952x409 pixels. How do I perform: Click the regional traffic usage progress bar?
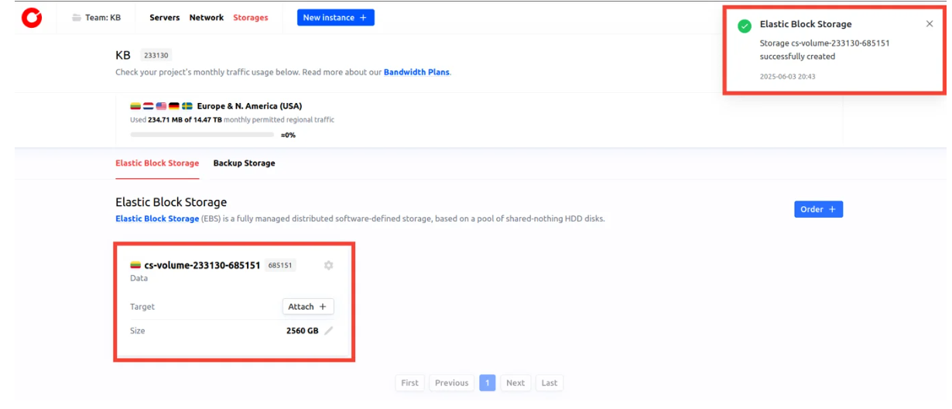pos(202,135)
